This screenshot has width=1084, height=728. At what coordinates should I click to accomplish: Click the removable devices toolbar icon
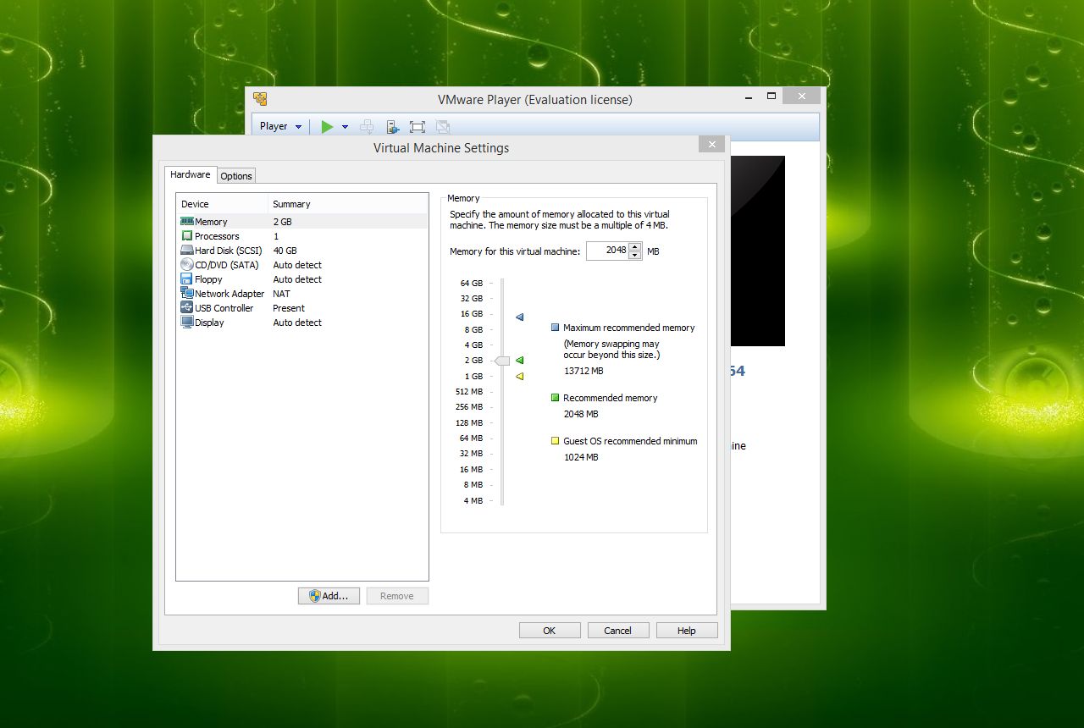(x=392, y=126)
